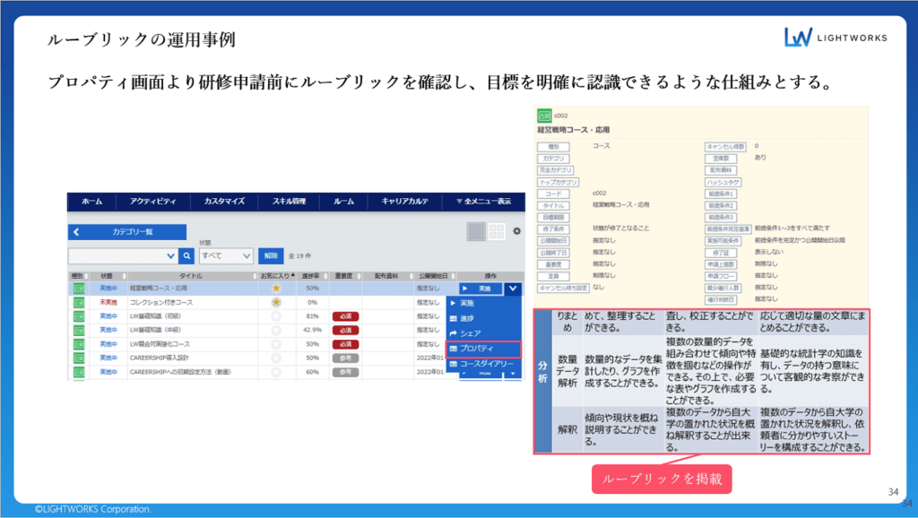
Task: Switch to list view layout icon
Action: tap(478, 231)
